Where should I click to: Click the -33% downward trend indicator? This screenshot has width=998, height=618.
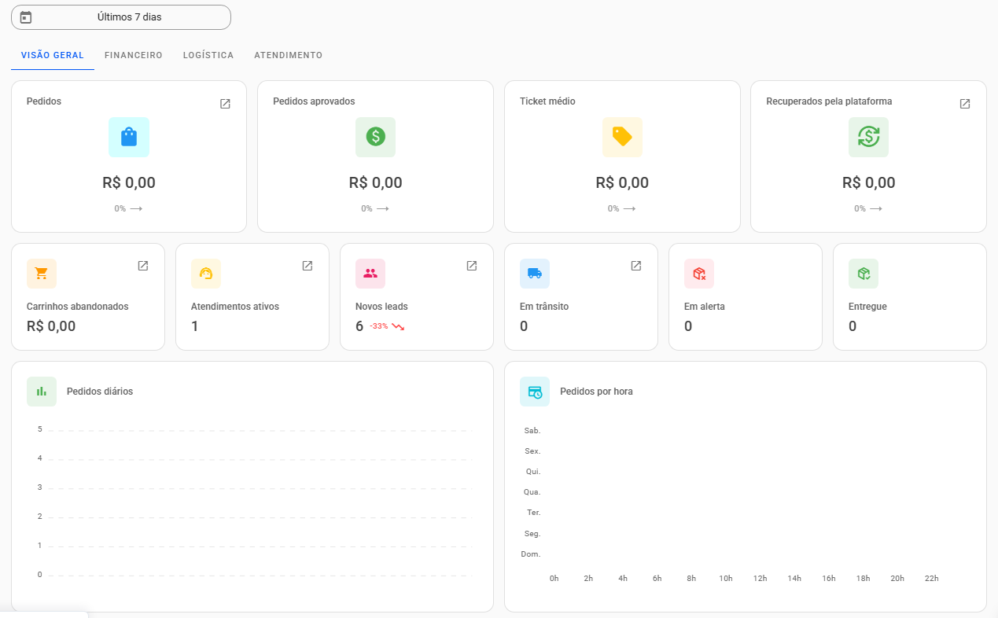click(x=387, y=326)
